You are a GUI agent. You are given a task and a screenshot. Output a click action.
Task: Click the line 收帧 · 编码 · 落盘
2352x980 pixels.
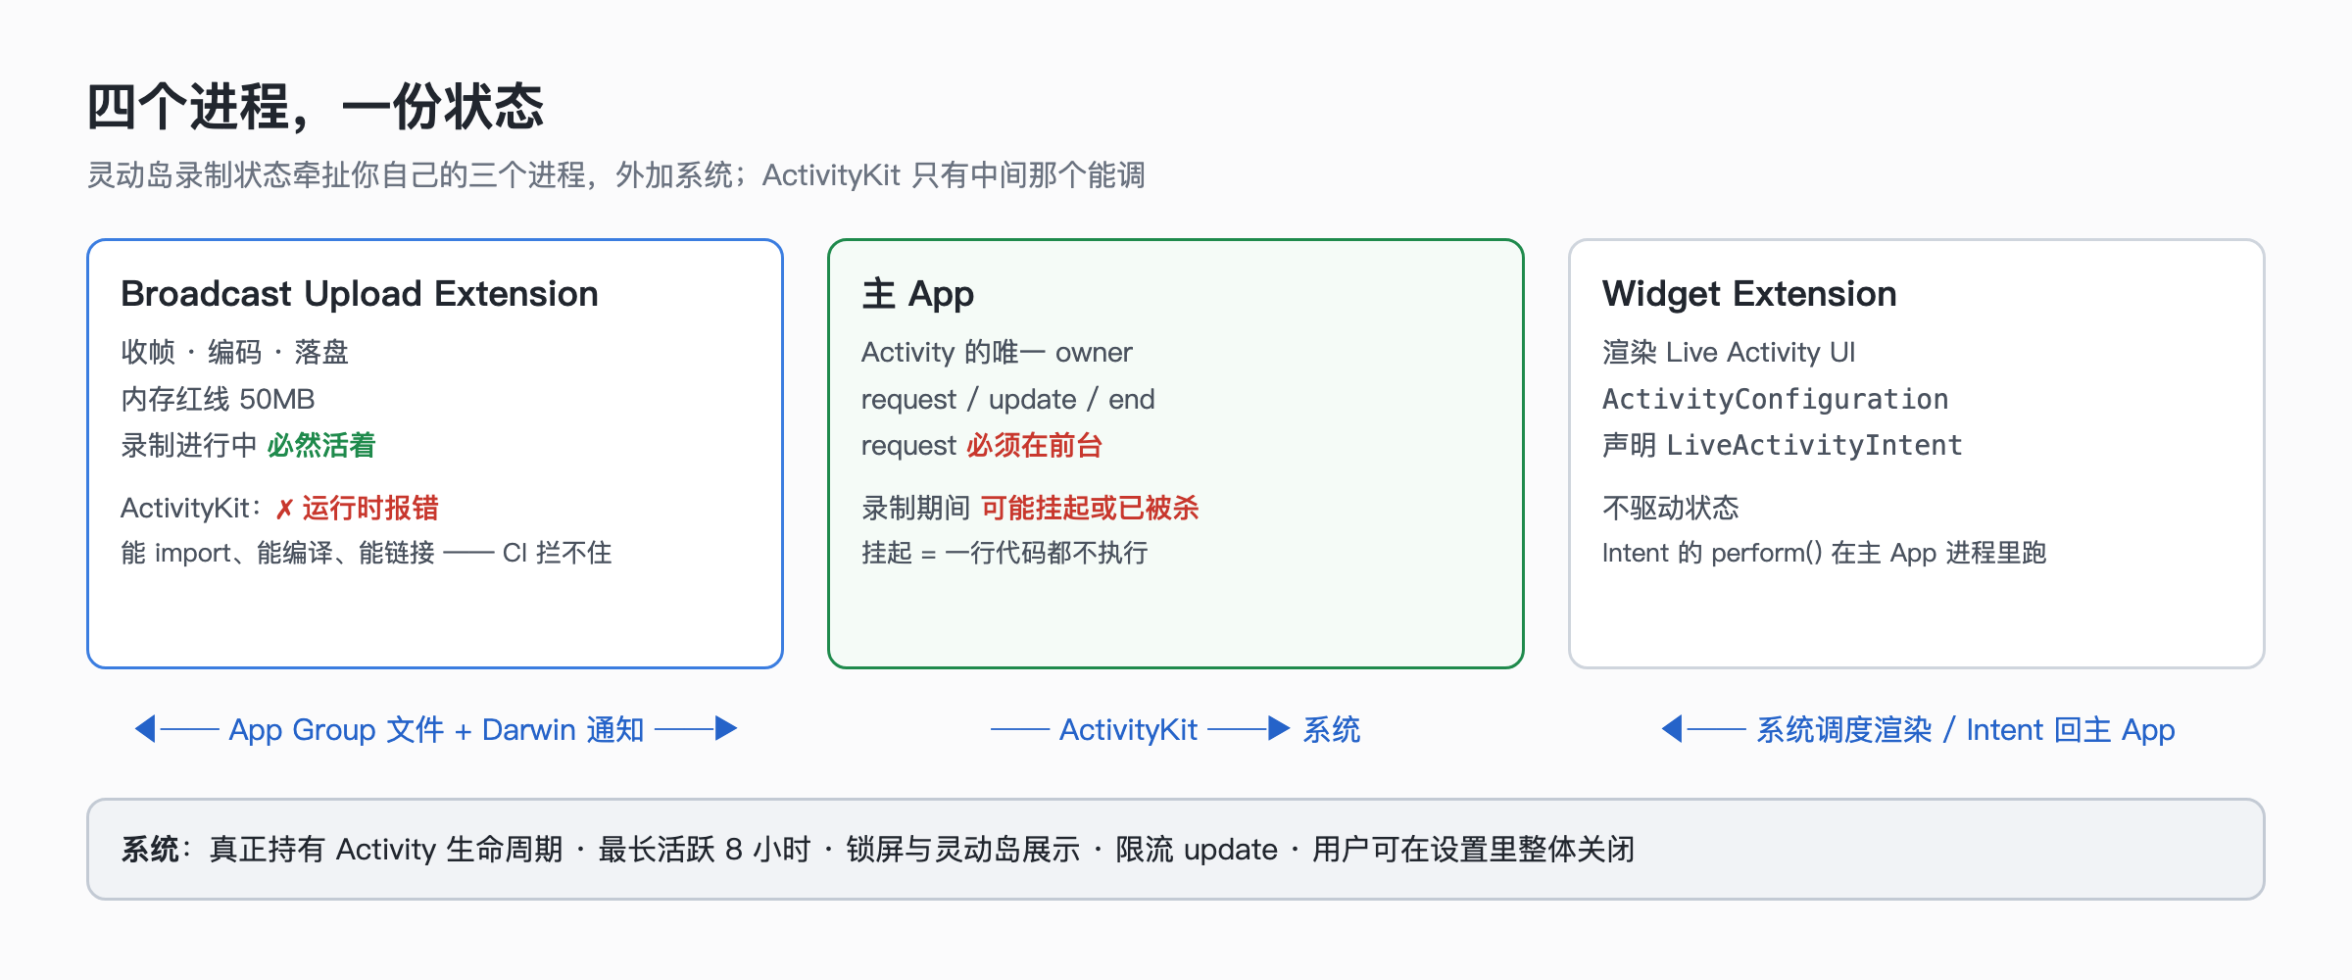coord(234,352)
